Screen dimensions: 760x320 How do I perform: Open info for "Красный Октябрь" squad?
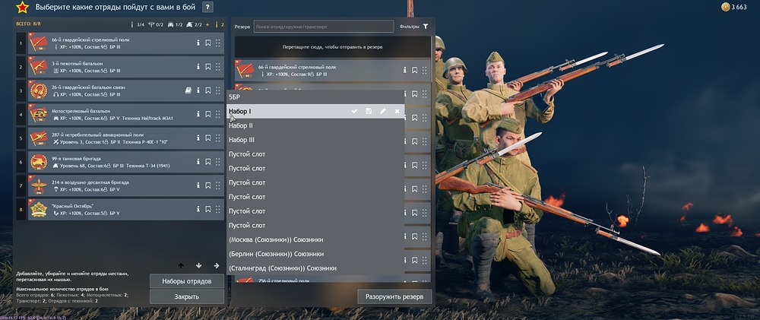coord(198,210)
